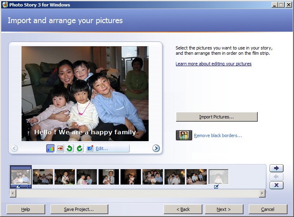Go Back to previous step
Screen dimensions: 294x217
[x=183, y=209]
